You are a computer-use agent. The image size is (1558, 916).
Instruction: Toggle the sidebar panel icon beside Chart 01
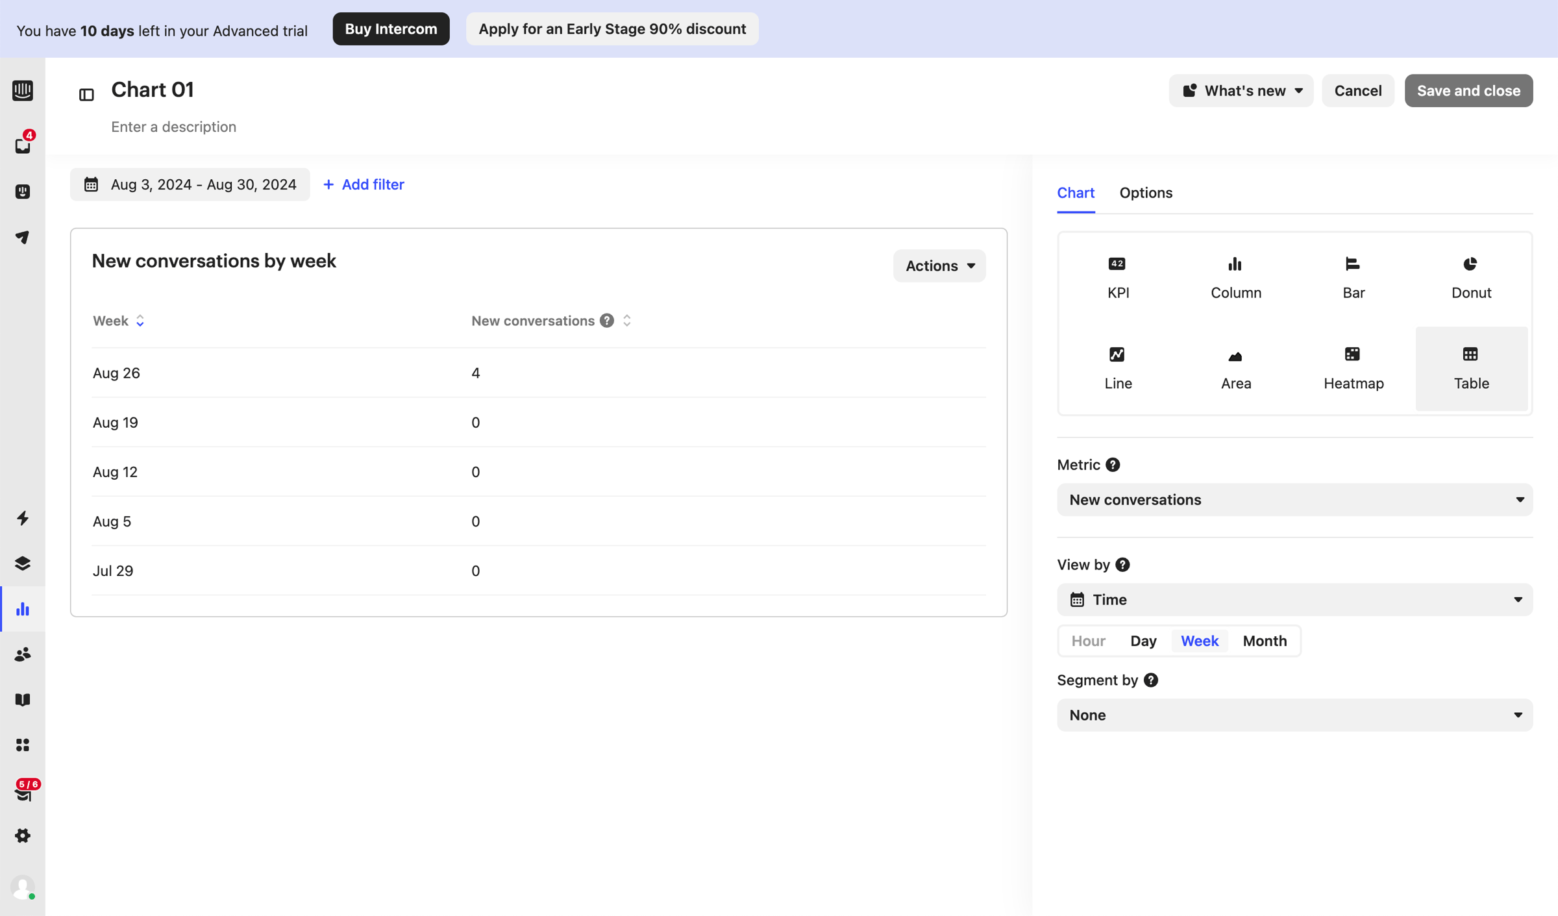pos(86,95)
